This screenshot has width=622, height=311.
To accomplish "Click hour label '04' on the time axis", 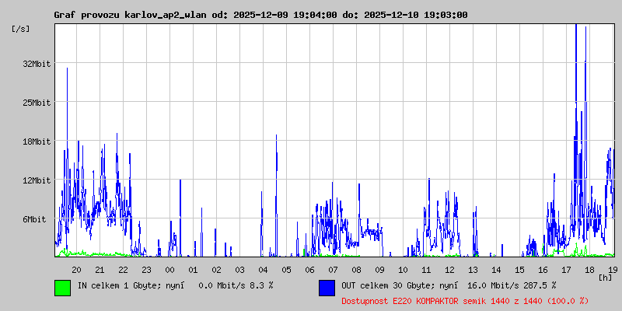I will [263, 270].
